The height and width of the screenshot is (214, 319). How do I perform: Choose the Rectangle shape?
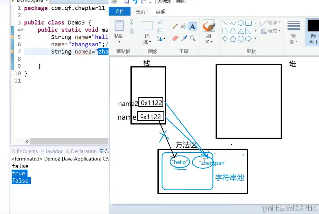point(248,23)
